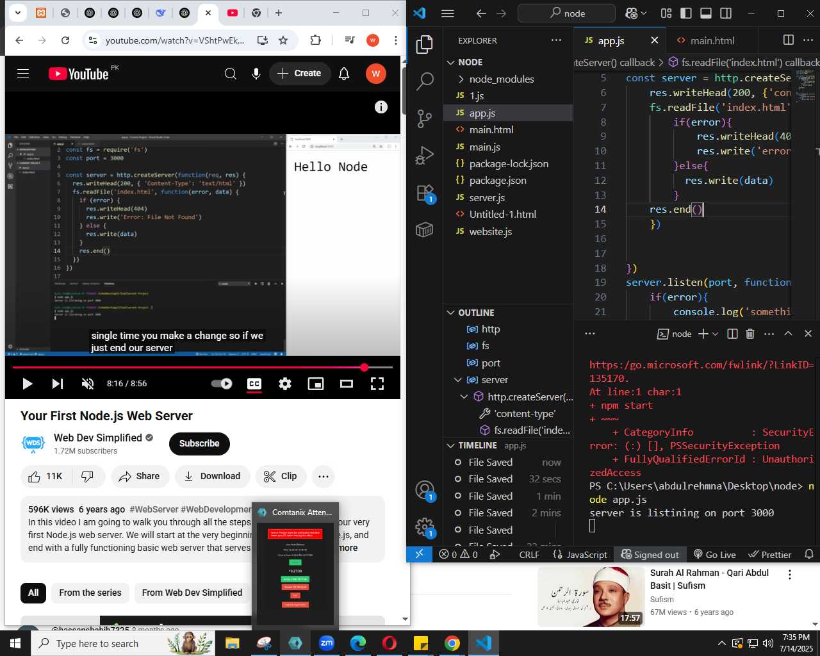Open Run and Debug view in VS Code
The image size is (820, 656).
click(424, 156)
